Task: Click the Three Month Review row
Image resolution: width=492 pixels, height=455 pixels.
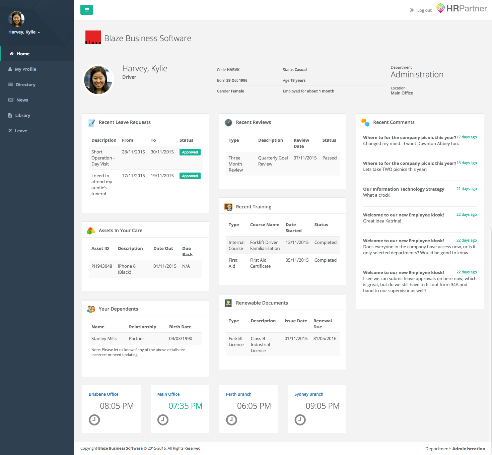Action: (x=283, y=164)
